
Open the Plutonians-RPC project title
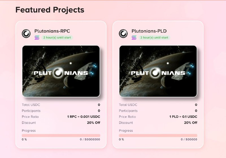pos(52,31)
